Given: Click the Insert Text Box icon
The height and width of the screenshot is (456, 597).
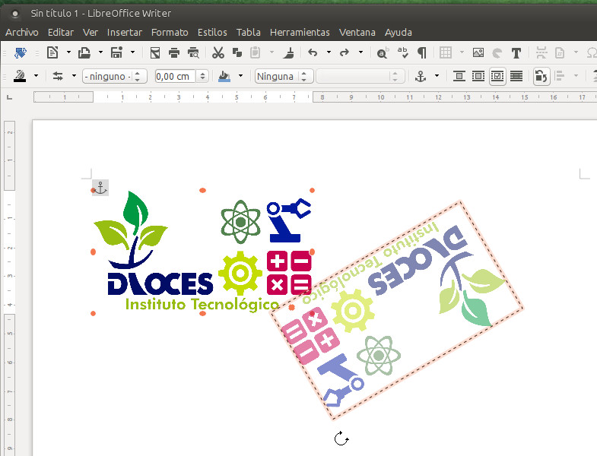Looking at the screenshot, I should point(516,53).
